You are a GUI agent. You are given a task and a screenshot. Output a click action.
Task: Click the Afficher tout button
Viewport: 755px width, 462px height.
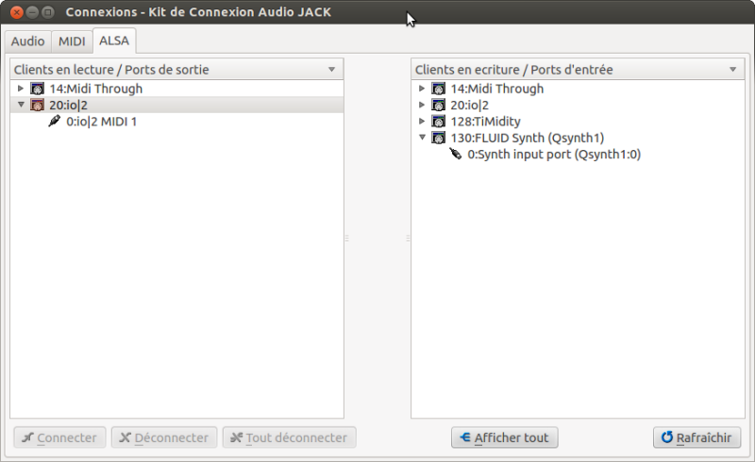click(x=505, y=437)
